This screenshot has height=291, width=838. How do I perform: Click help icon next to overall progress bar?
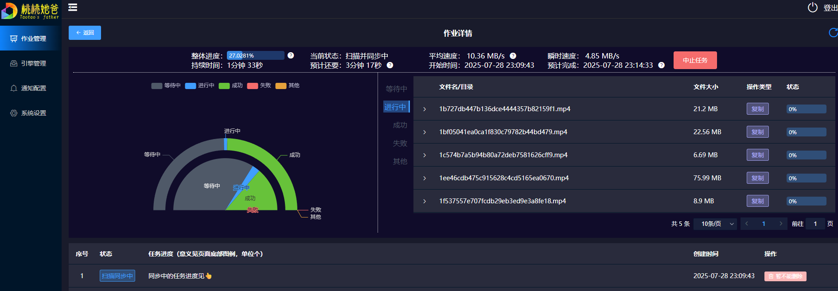pyautogui.click(x=291, y=55)
